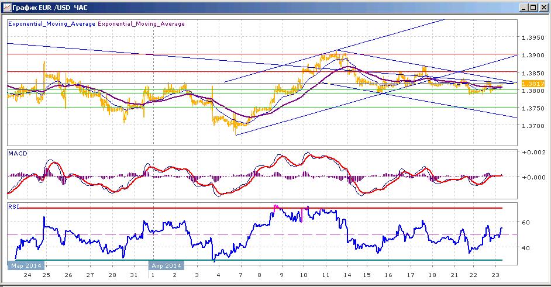Screen dimensions: 551x287
Task: Click the RSI scale value 60
Action: tap(526, 222)
